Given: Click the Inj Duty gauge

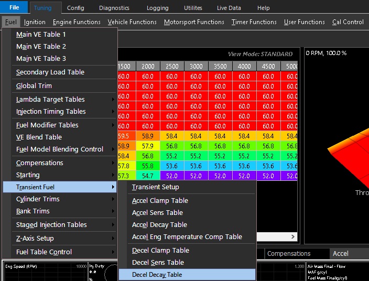Looking at the screenshot, I should pyautogui.click(x=103, y=272).
